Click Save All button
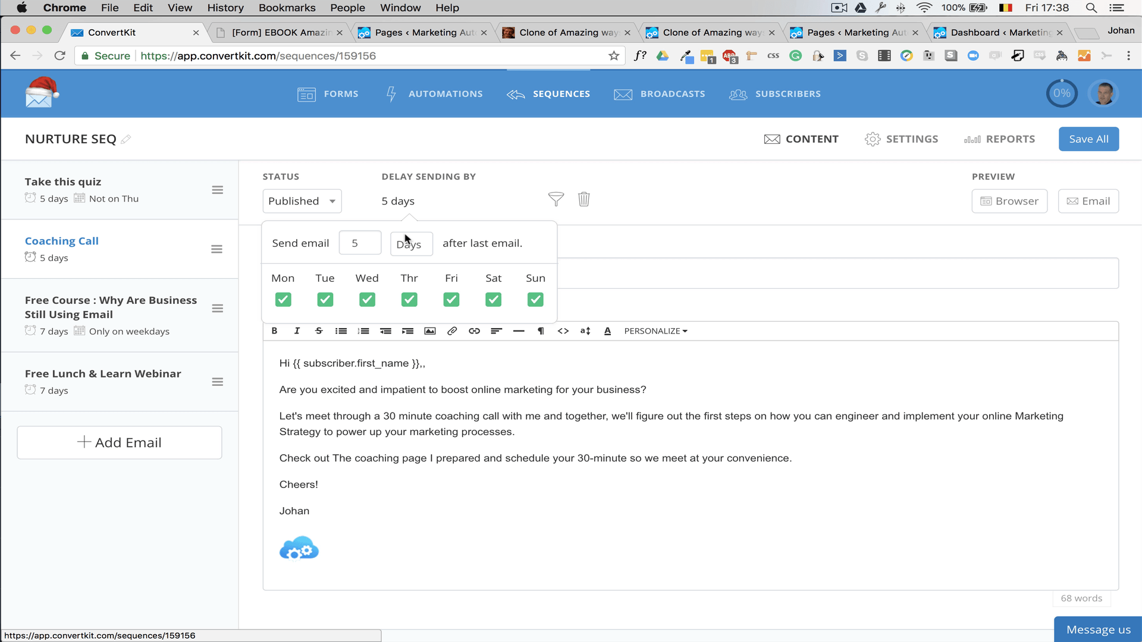Image resolution: width=1142 pixels, height=642 pixels. point(1088,139)
